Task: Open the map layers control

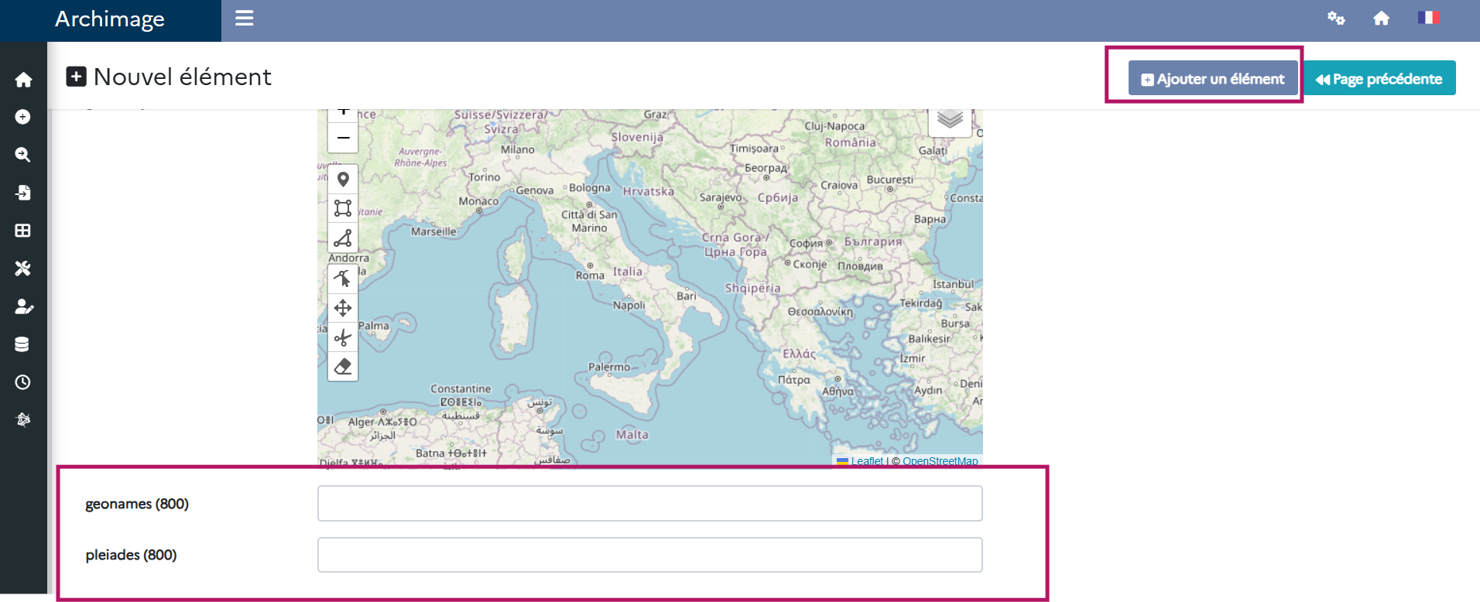Action: 950,120
